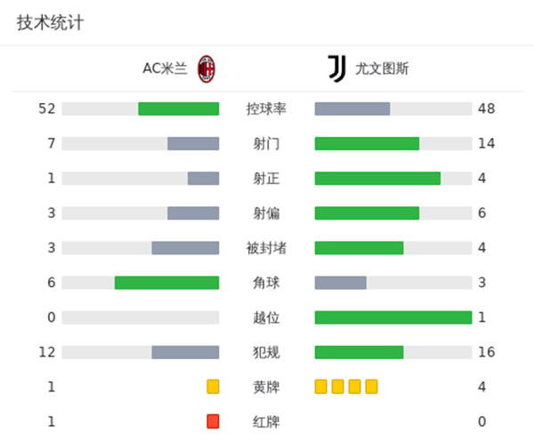The image size is (534, 441).
Task: Click Juventus's 射门 shots bar
Action: 367,144
